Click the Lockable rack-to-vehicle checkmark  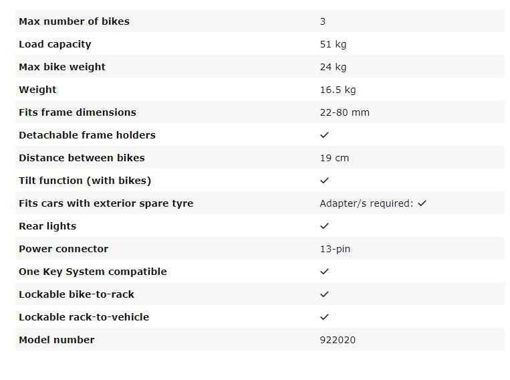point(324,317)
